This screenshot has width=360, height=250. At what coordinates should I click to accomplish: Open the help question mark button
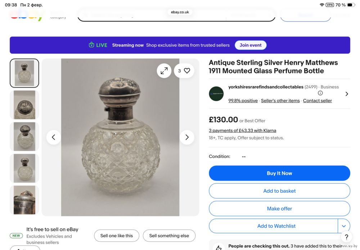click(346, 237)
